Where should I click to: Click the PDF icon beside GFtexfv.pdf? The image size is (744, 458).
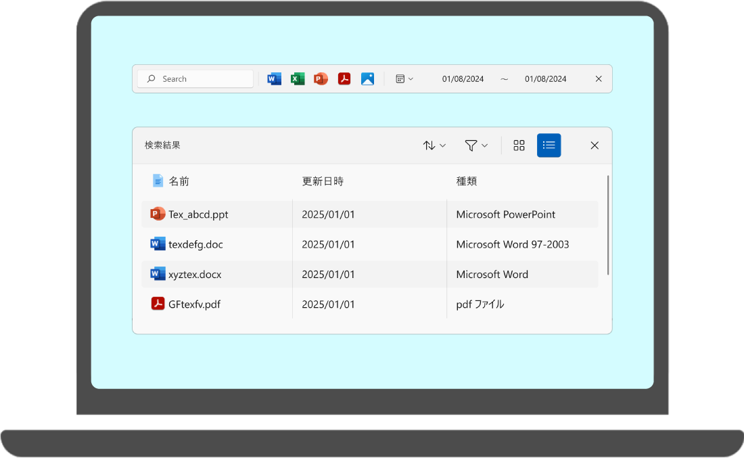(158, 304)
